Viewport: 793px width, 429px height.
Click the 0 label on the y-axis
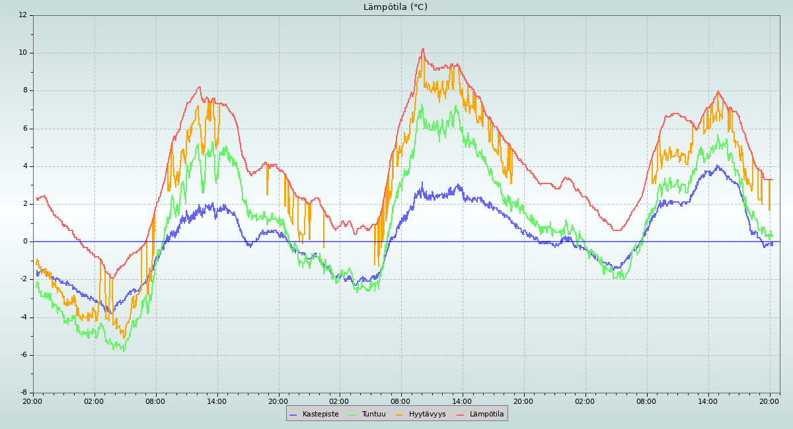tap(25, 242)
